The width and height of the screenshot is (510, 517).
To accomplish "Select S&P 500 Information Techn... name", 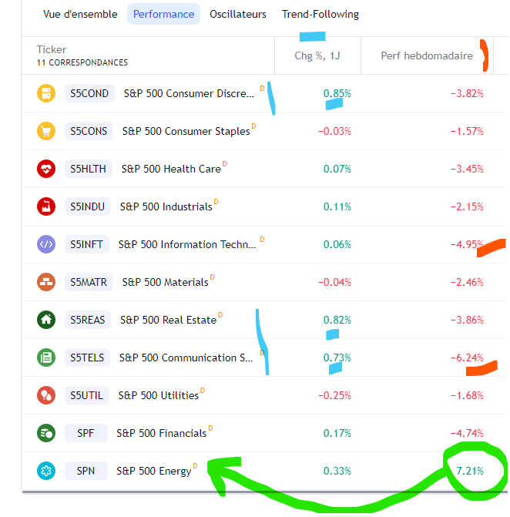I will tap(187, 245).
